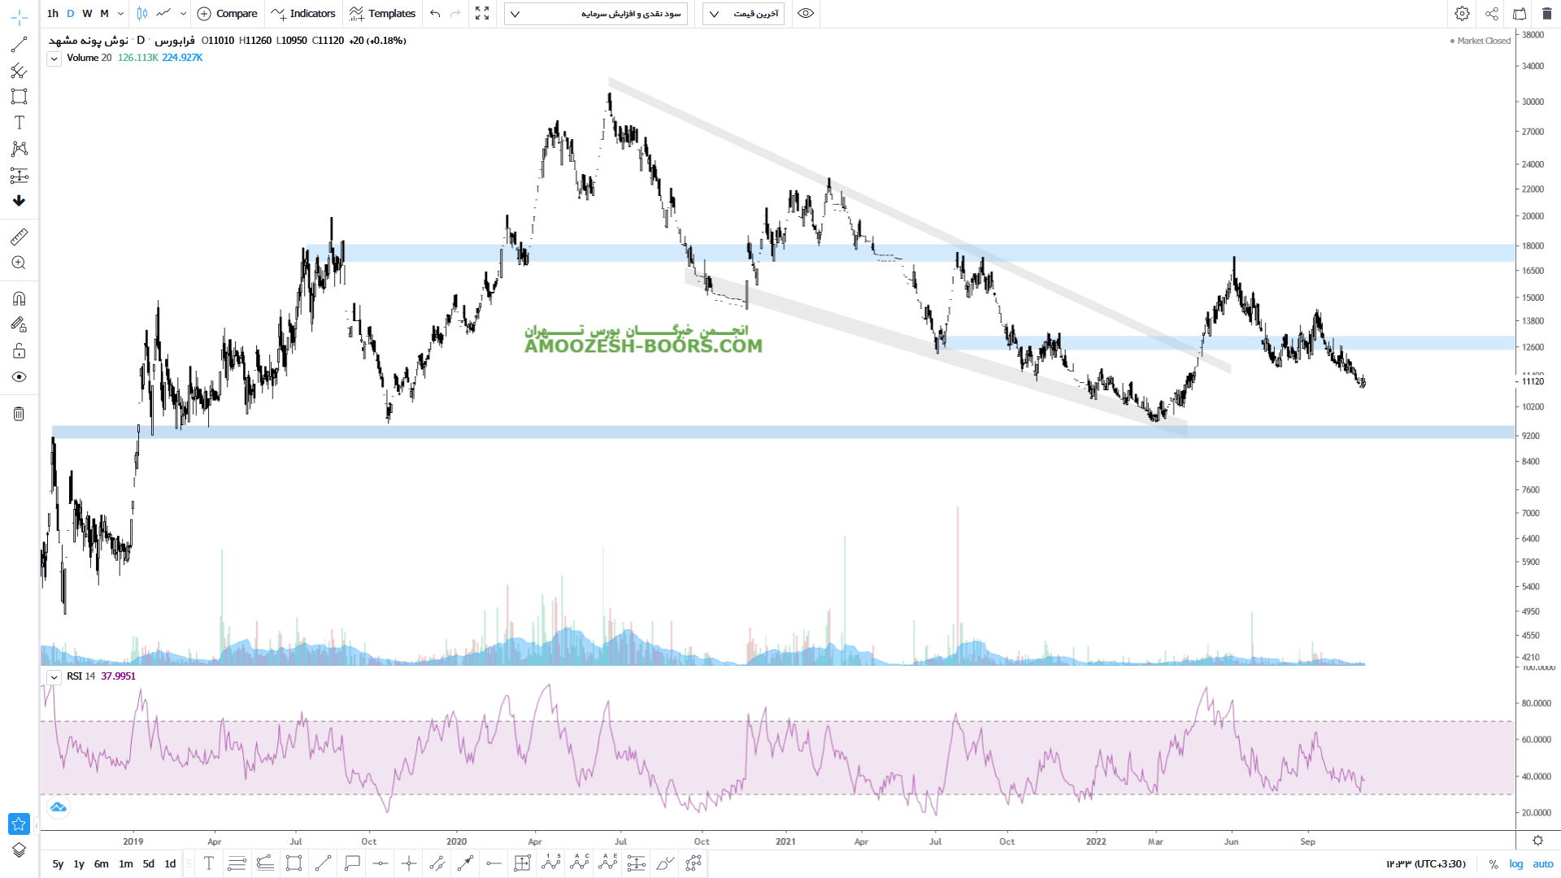1561x878 pixels.
Task: Click the zoom in magnifier tool
Action: click(x=19, y=263)
